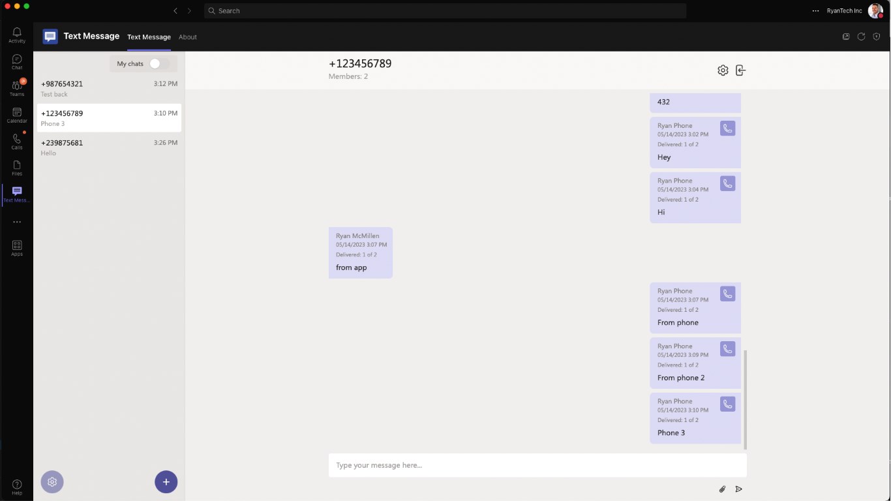Open the Calendar in sidebar
Screen dimensions: 891x501
(17, 115)
